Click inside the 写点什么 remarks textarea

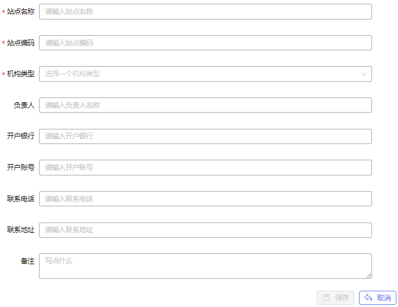tap(205, 266)
